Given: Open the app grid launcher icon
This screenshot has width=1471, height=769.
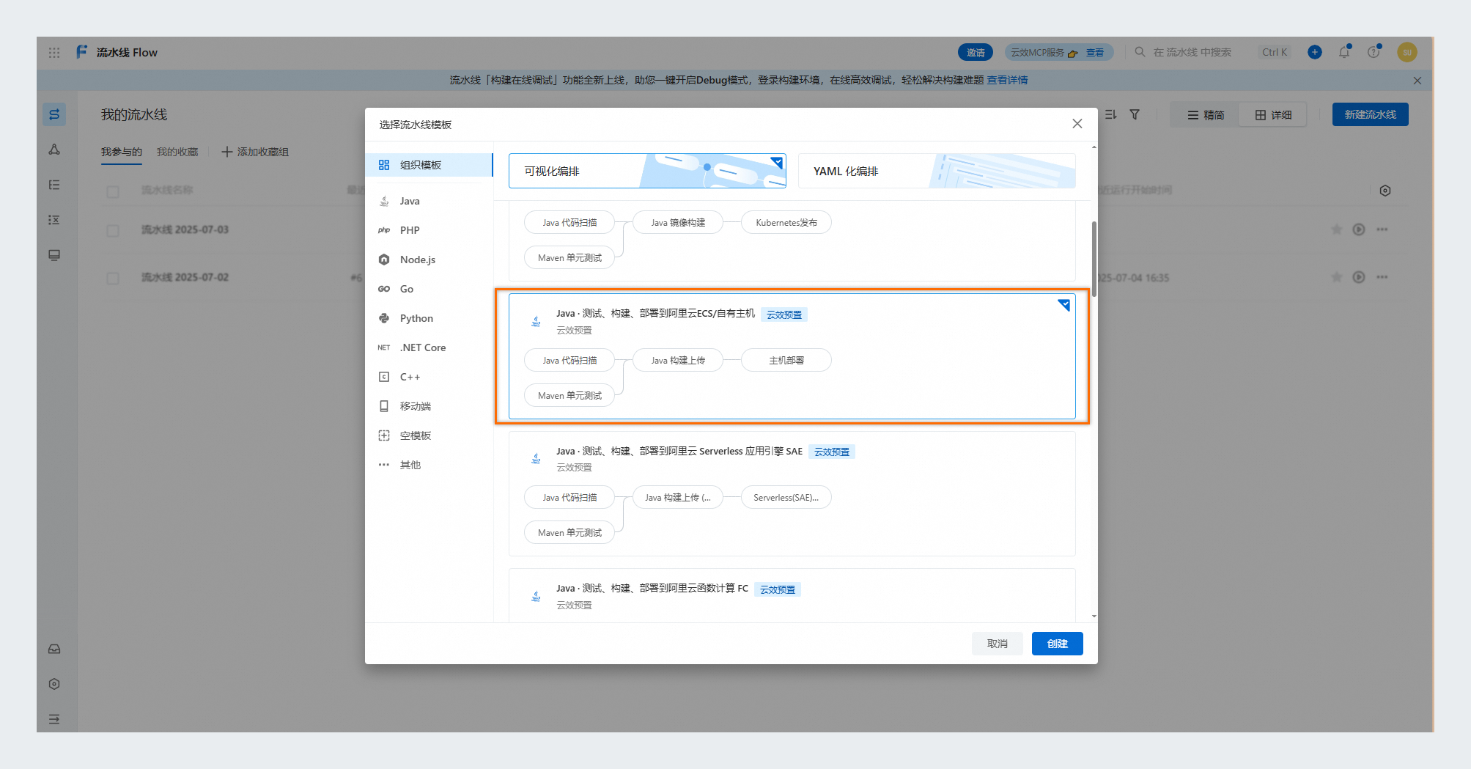Looking at the screenshot, I should tap(54, 53).
